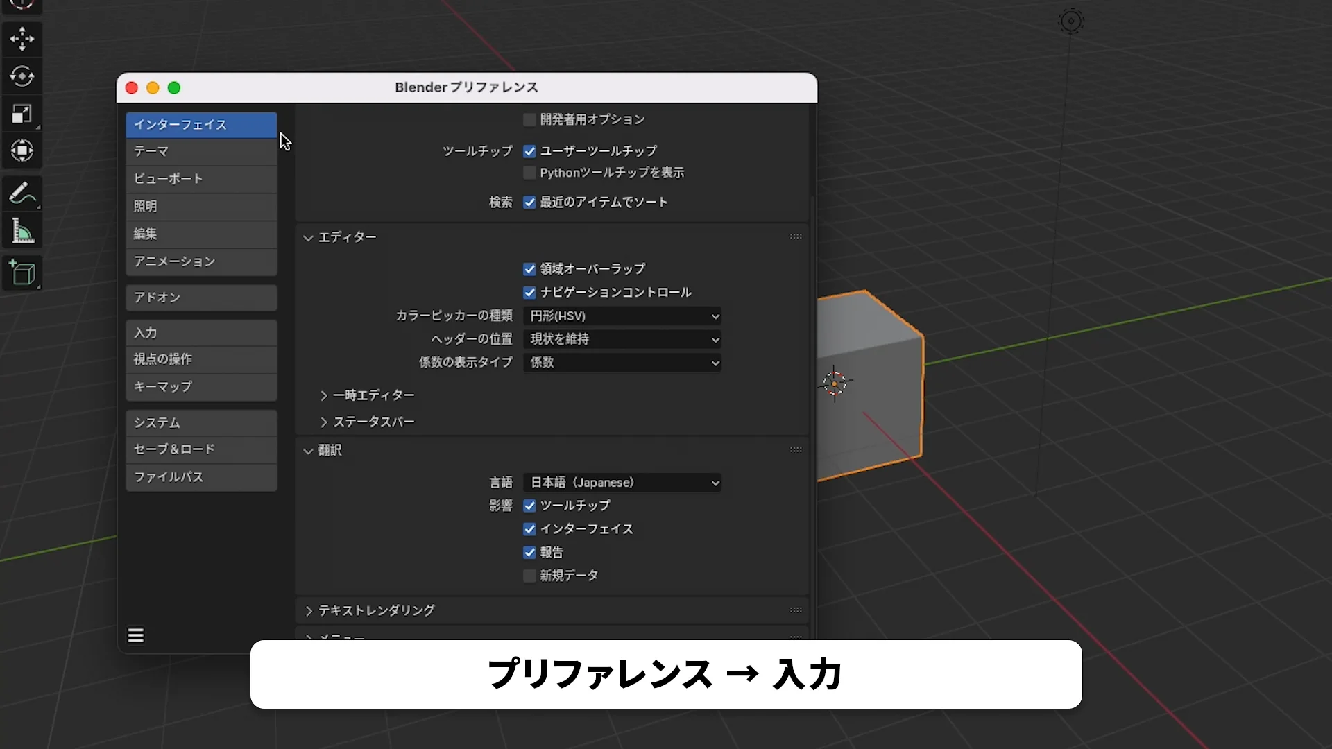1332x749 pixels.
Task: Select the Annotate tool
Action: (22, 193)
